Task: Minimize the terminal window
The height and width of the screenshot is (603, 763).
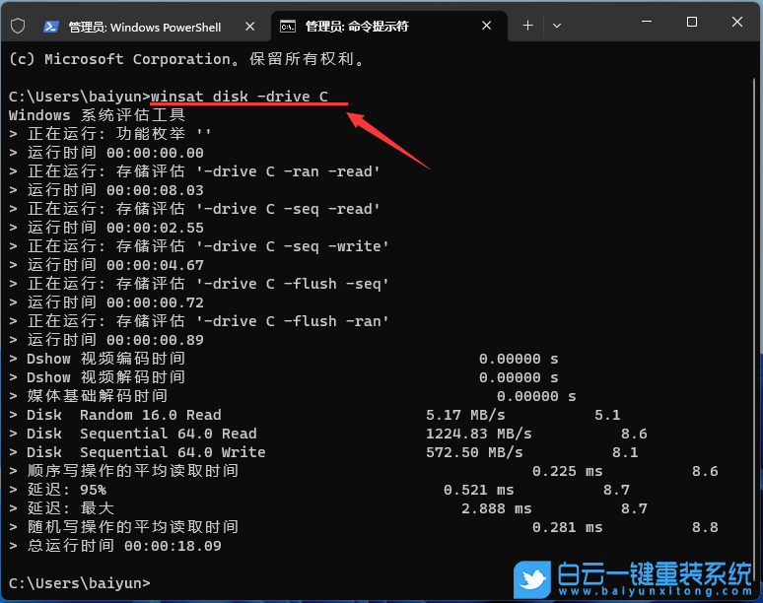Action: point(647,22)
